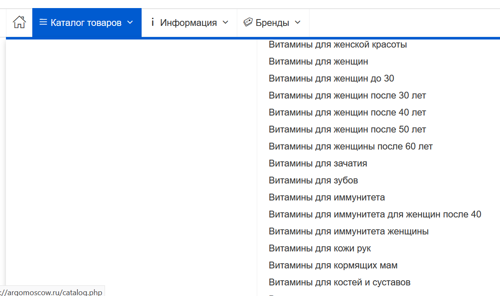Go to Витамины для кормящих мам
The width and height of the screenshot is (500, 296).
[333, 265]
